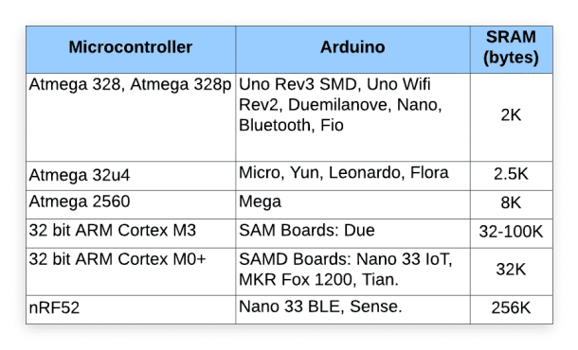Image resolution: width=578 pixels, height=350 pixels.
Task: Select the SAMD Boards: Nano 33 IoT cell
Action: [352, 271]
